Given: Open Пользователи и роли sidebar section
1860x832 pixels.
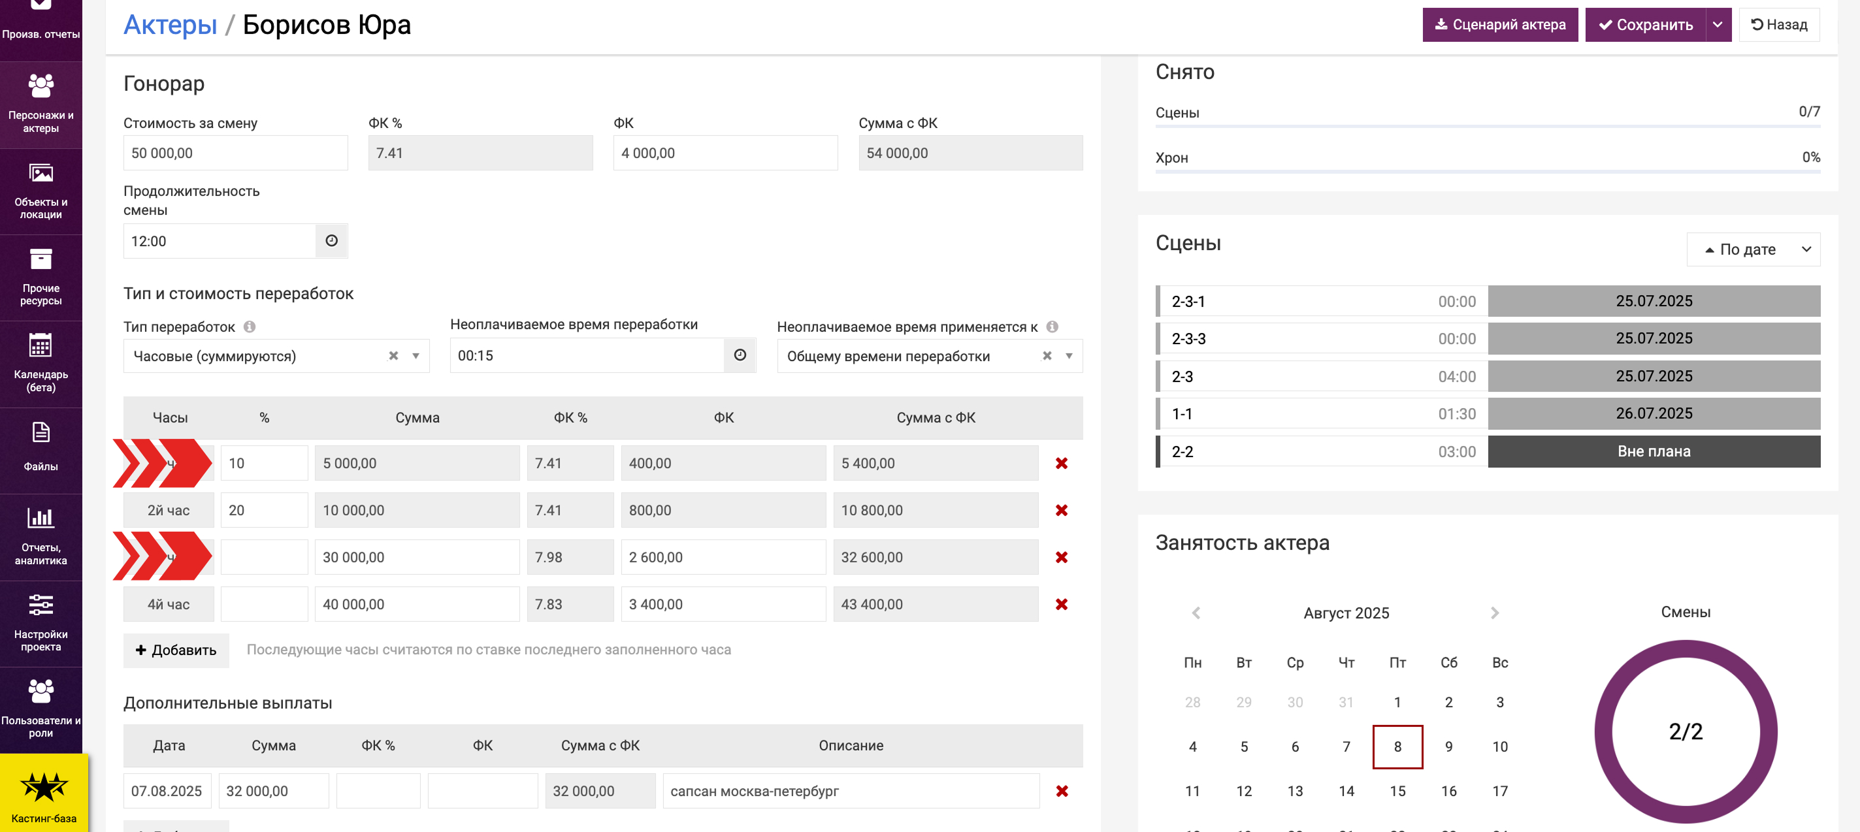Looking at the screenshot, I should [41, 710].
